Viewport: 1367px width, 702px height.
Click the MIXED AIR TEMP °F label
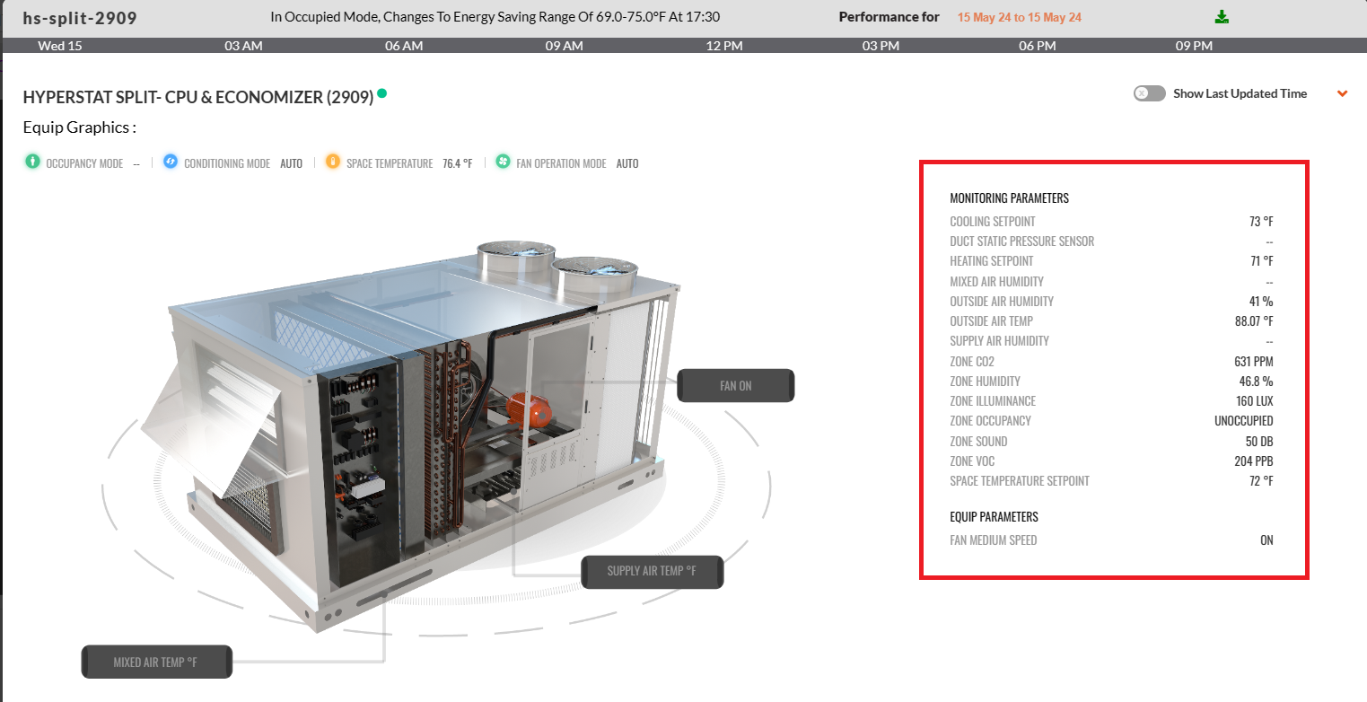156,662
